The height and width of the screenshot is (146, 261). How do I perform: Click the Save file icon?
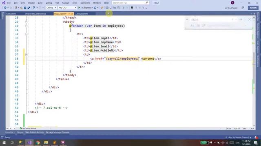25,8
